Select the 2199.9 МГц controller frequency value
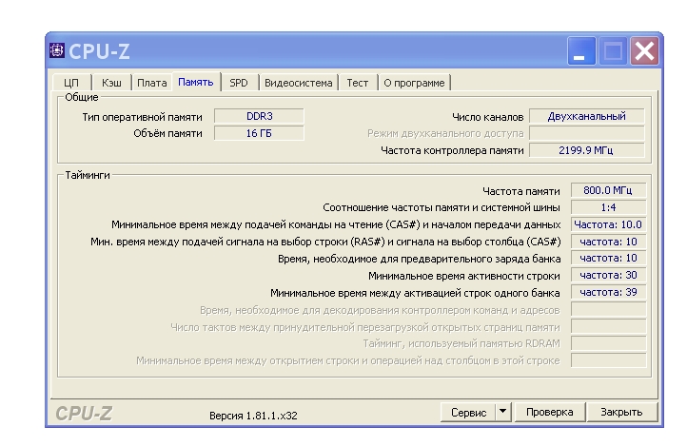Screen dimensions: 687x446 tap(587, 150)
